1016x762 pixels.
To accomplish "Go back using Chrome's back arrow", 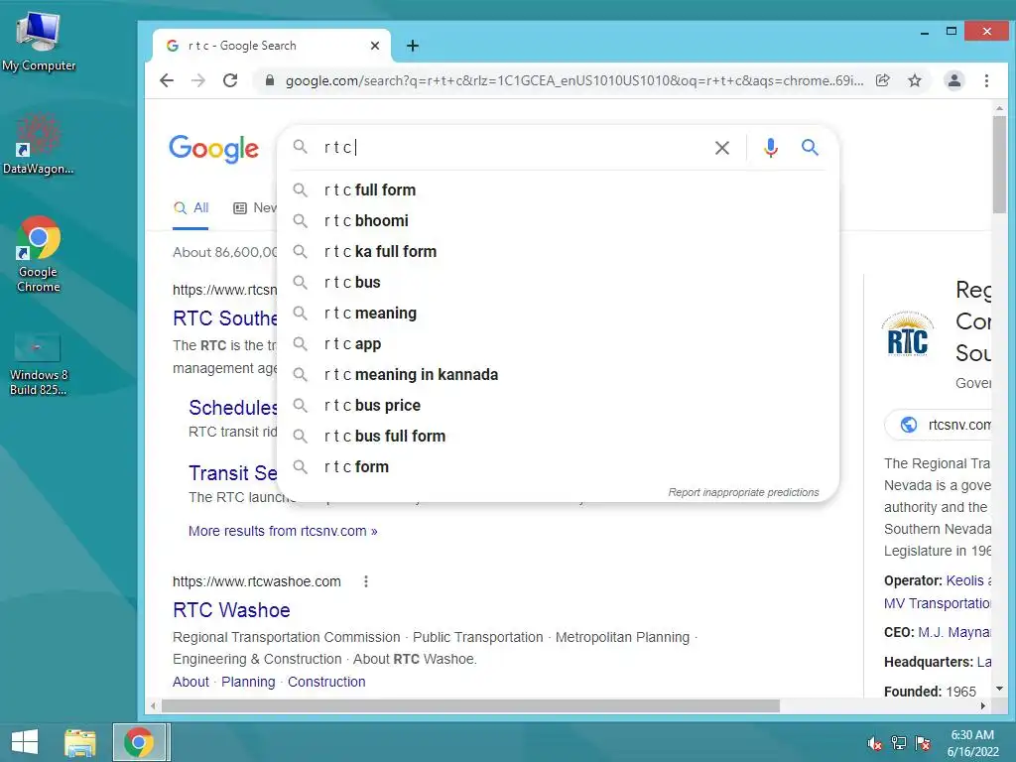I will click(167, 80).
